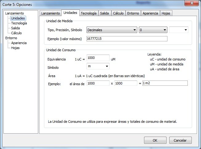Select Unidades in the tree panel
201x149 pixels.
18,18
